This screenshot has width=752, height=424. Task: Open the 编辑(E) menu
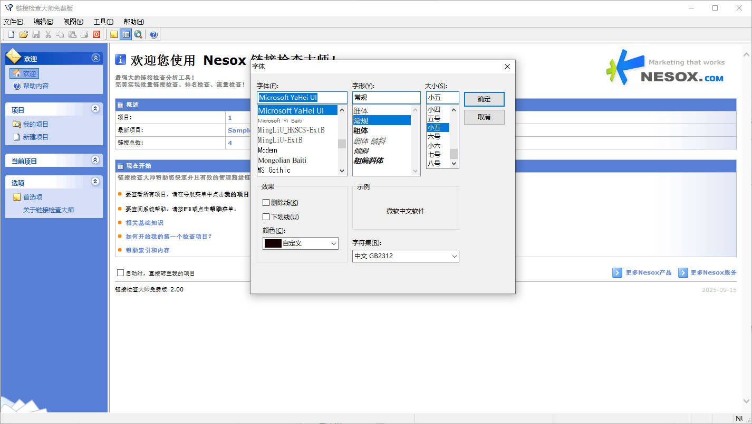43,22
